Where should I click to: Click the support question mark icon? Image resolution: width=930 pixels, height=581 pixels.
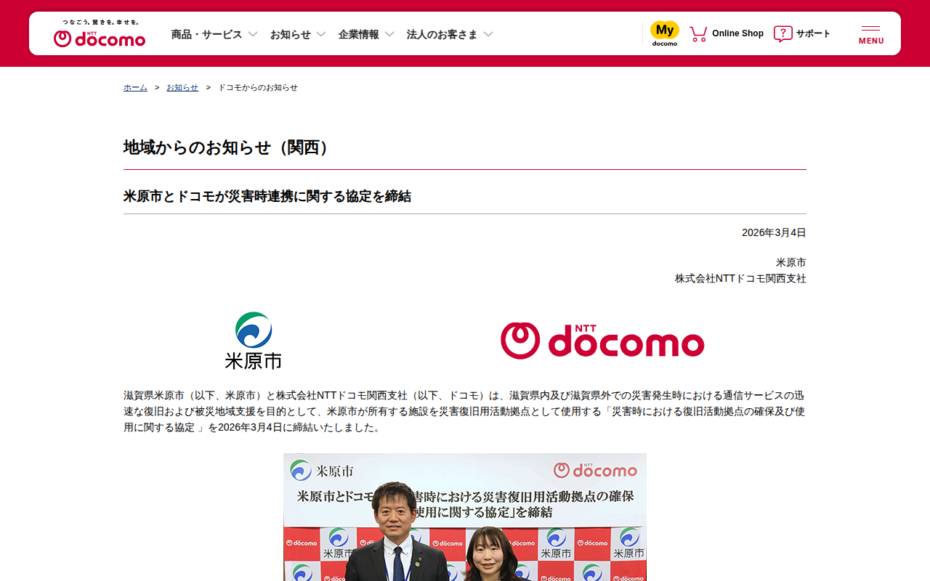(783, 33)
